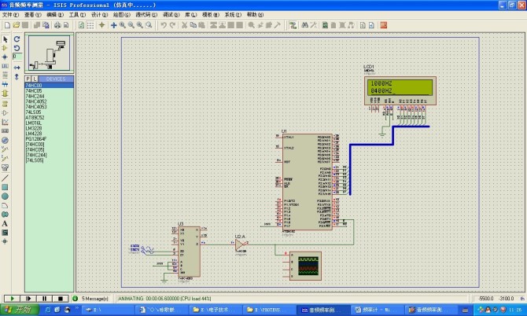The image size is (527, 316).
Task: Pause the running simulation
Action: [x=44, y=299]
